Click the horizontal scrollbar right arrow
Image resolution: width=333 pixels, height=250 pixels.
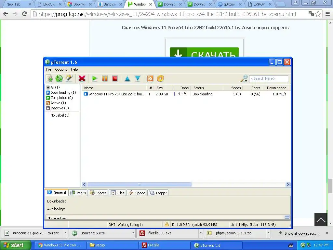[x=288, y=184]
